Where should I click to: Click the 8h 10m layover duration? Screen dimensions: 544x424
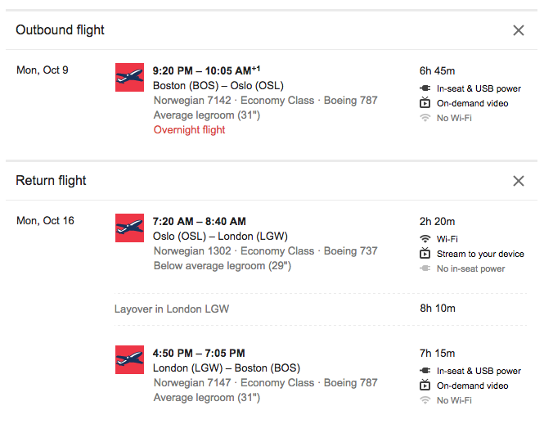coord(438,309)
